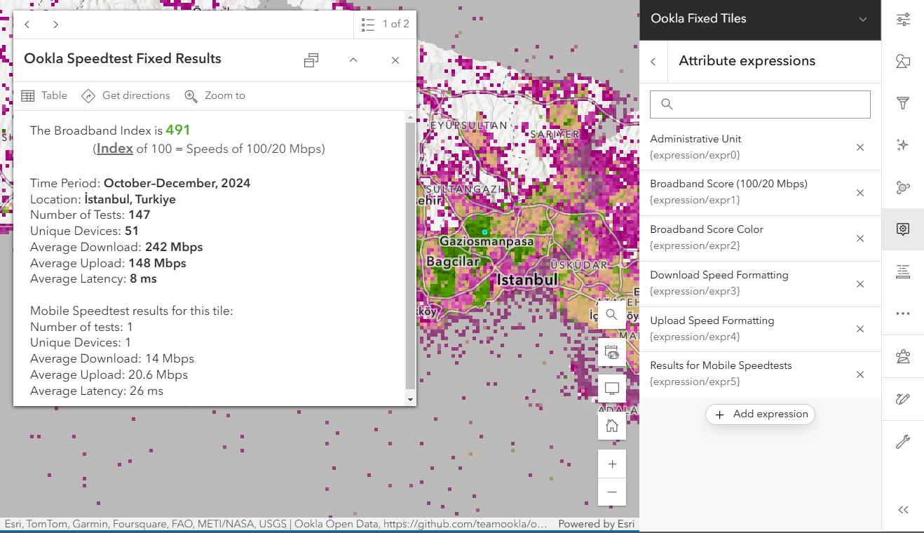
Task: Open the Sketch pencil tool
Action: point(903,399)
